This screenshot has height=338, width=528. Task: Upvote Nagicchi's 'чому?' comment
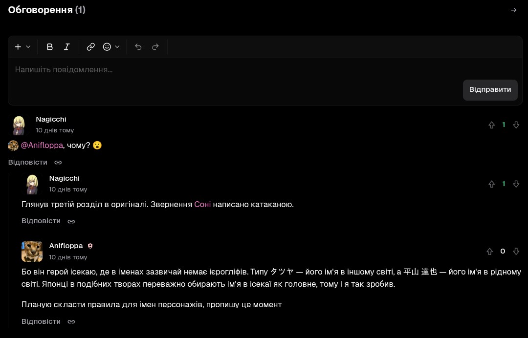(492, 125)
